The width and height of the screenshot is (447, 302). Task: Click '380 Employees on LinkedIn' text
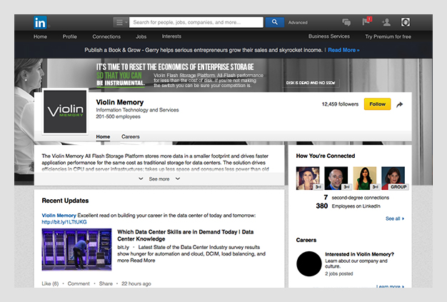348,206
